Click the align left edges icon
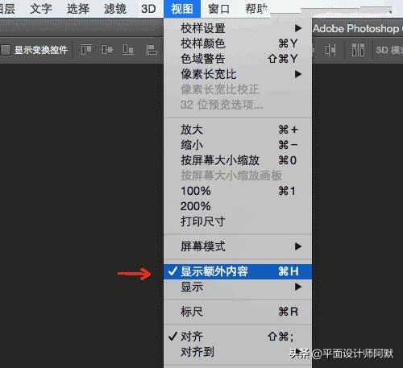The image size is (403, 368). click(152, 50)
